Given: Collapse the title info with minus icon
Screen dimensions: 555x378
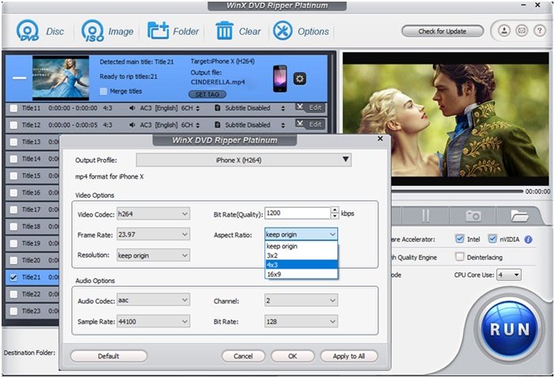Looking at the screenshot, I should pos(20,77).
